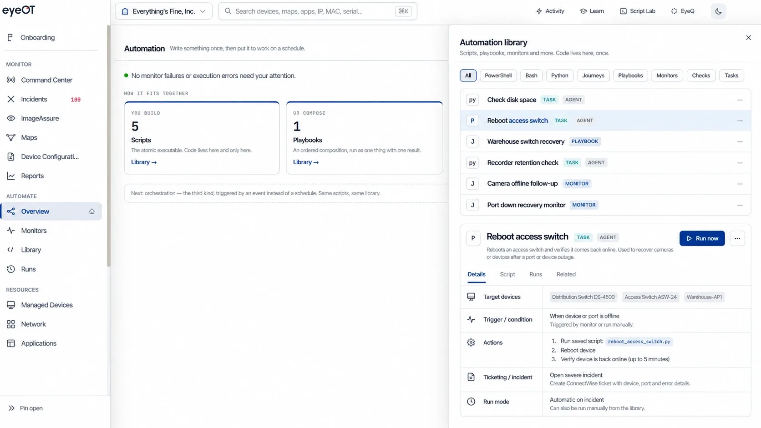Open options menu for Camera offline follow-up
761x428 pixels.
(740, 184)
